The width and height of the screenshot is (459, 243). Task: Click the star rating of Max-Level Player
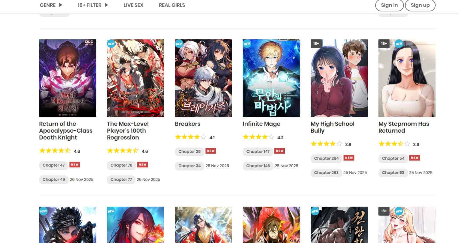pyautogui.click(x=123, y=151)
